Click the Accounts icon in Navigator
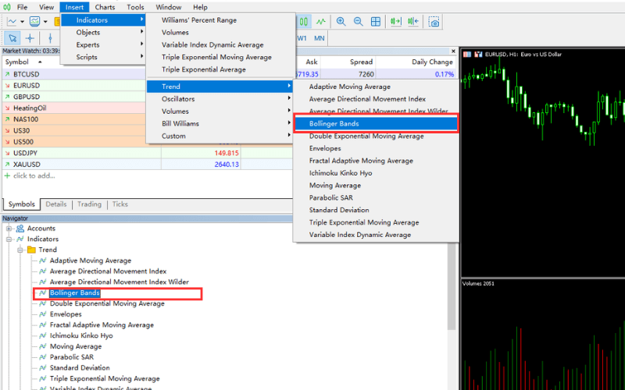This screenshot has width=625, height=390. [x=20, y=229]
